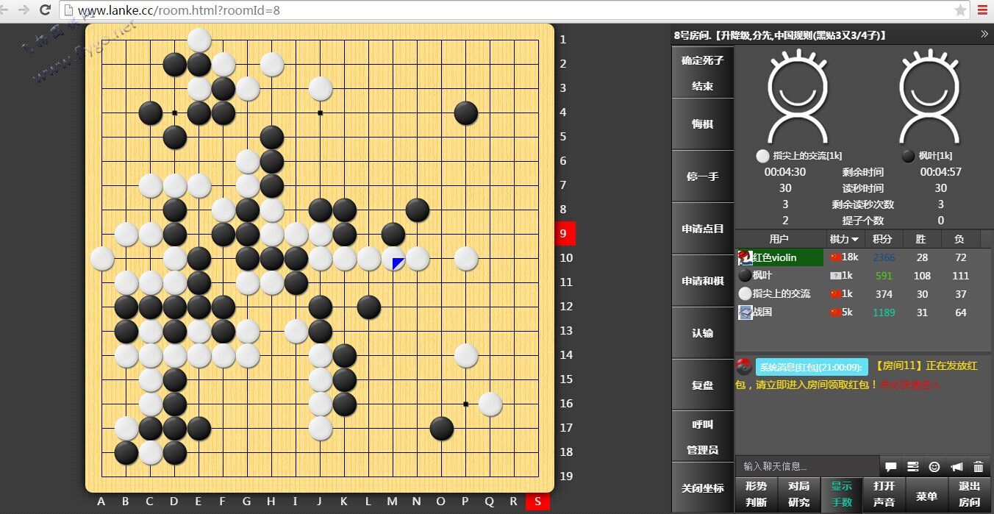Click the 悔棋 undo move button
The height and width of the screenshot is (514, 994).
pyautogui.click(x=702, y=124)
